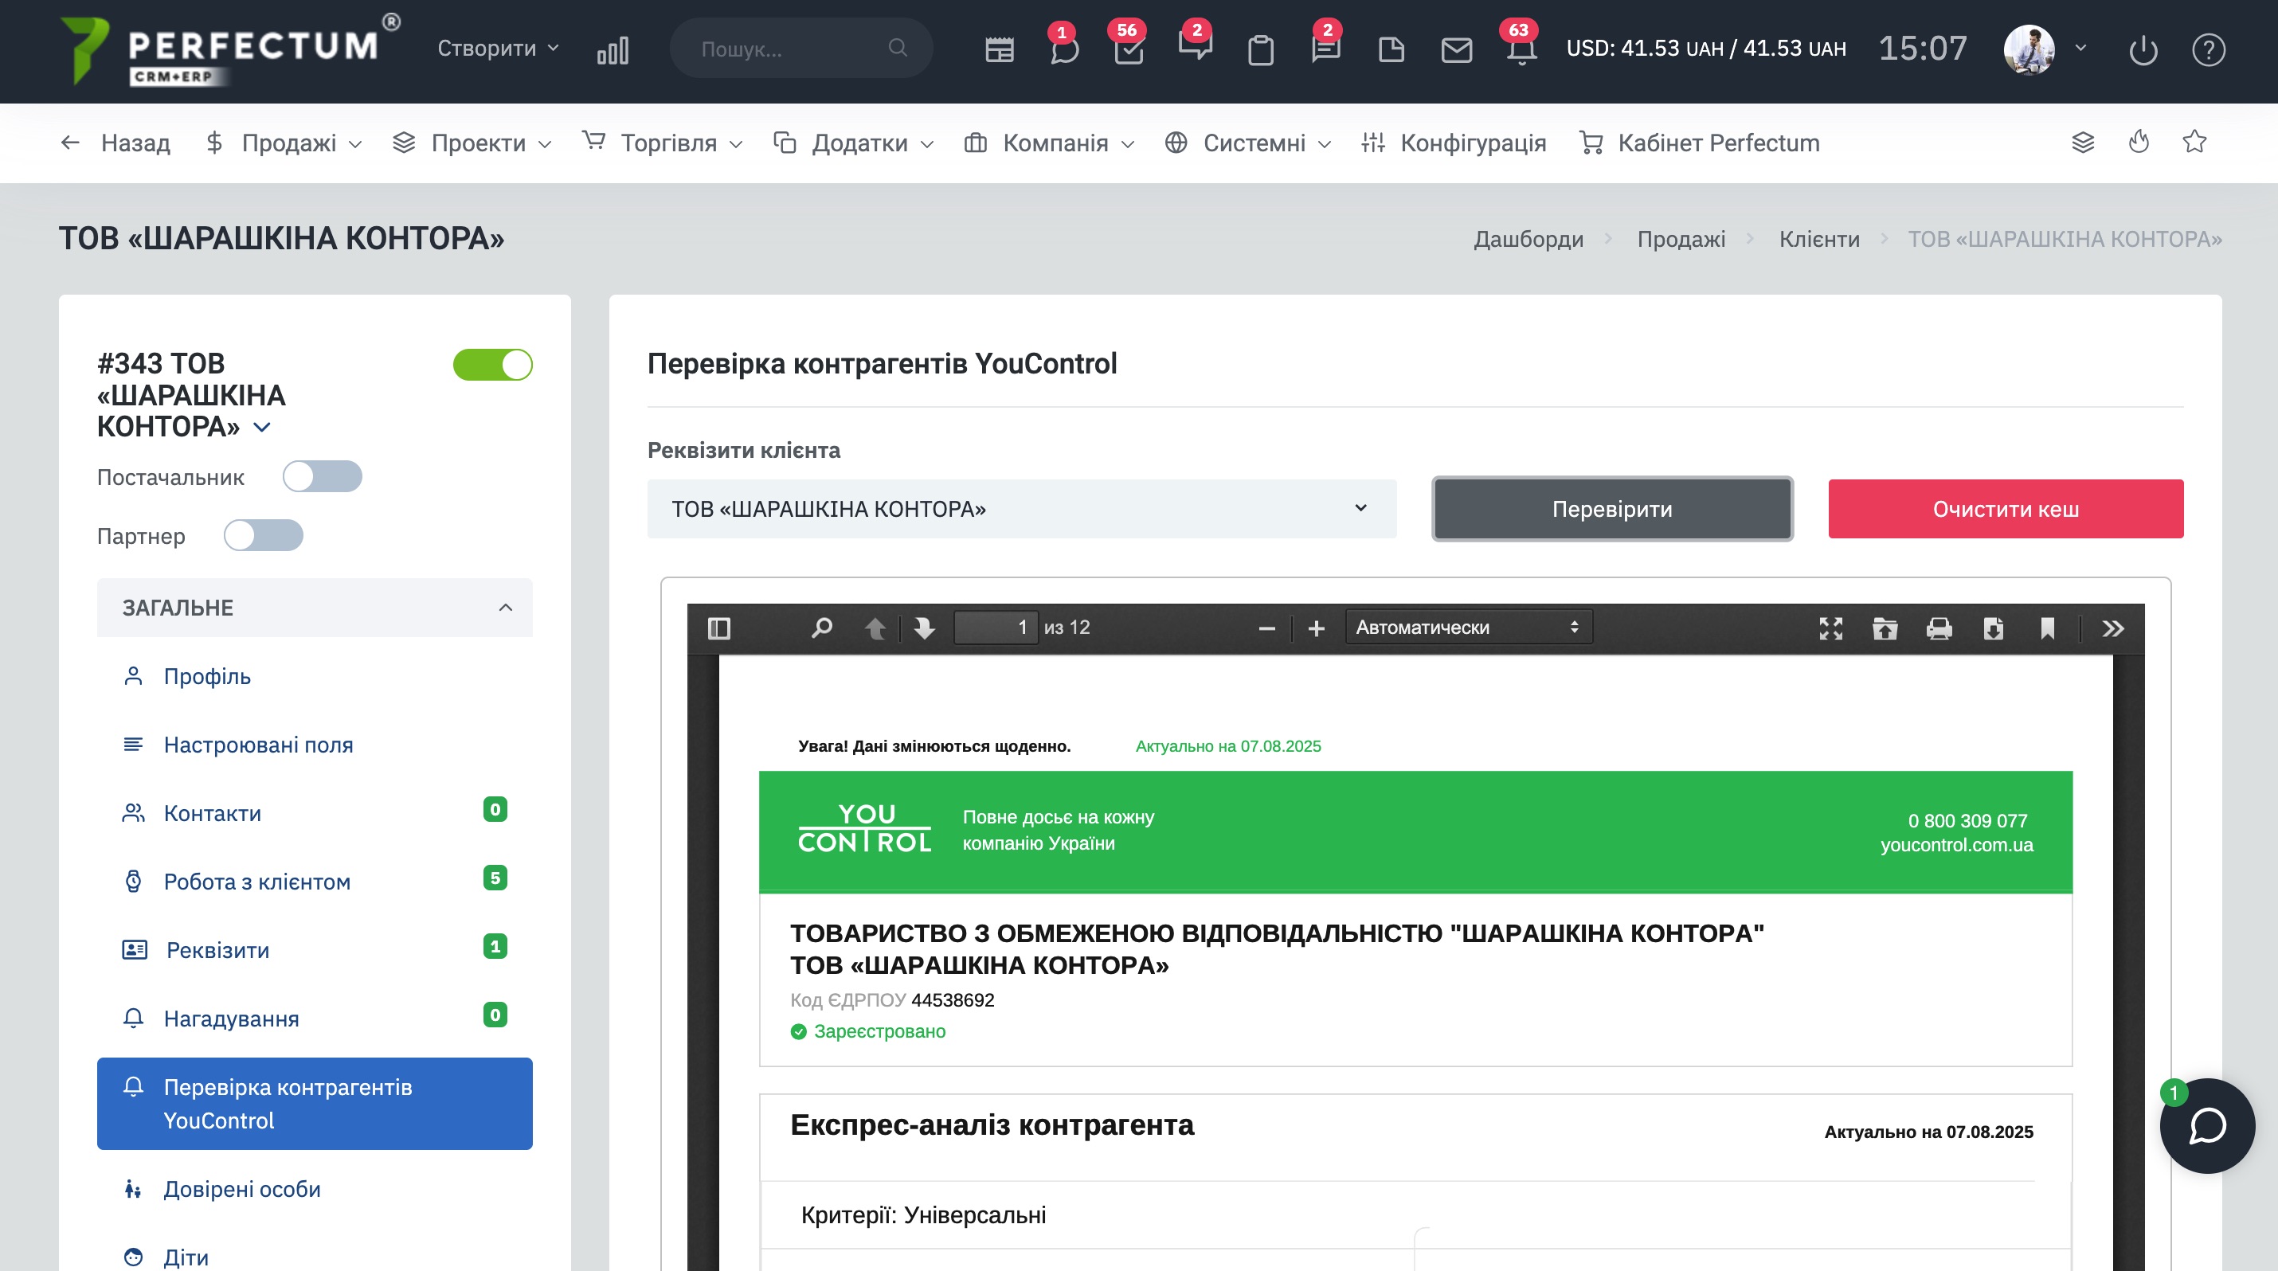This screenshot has height=1271, width=2278.
Task: Collapse the ЗАГАЛЬНЕ section
Action: pyautogui.click(x=315, y=608)
